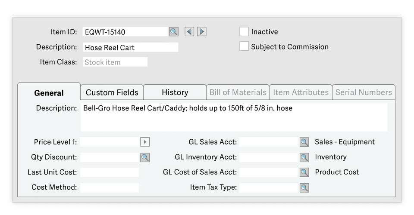Click the Cost Method field

click(x=110, y=187)
